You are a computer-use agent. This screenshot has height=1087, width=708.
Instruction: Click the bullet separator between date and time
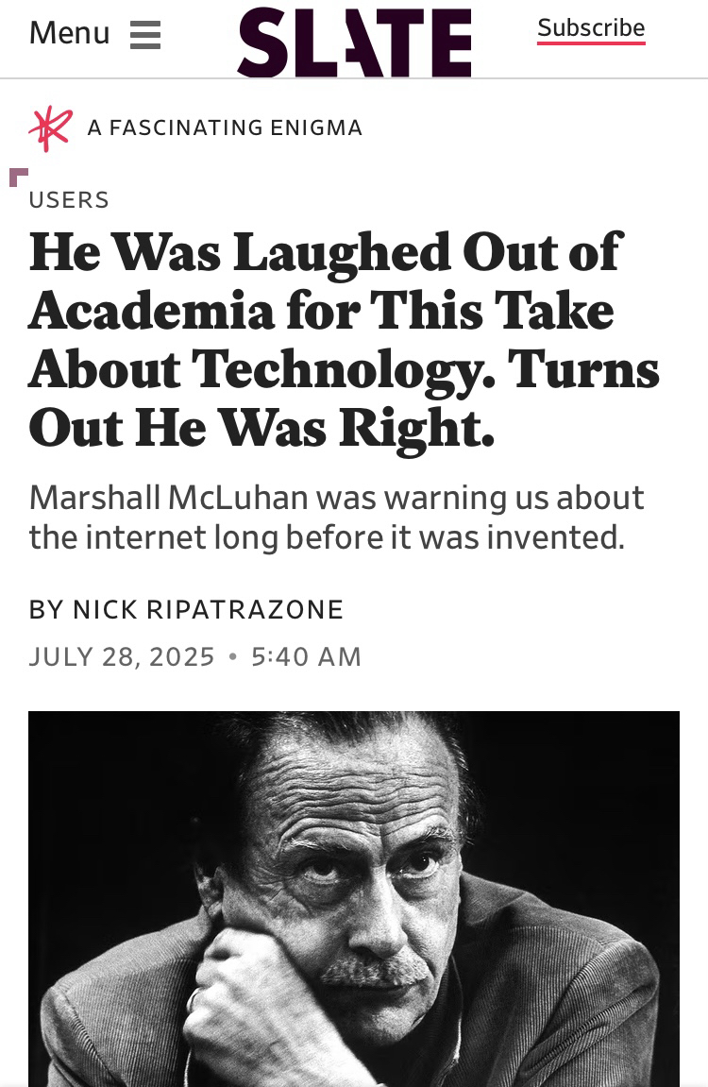coord(233,656)
